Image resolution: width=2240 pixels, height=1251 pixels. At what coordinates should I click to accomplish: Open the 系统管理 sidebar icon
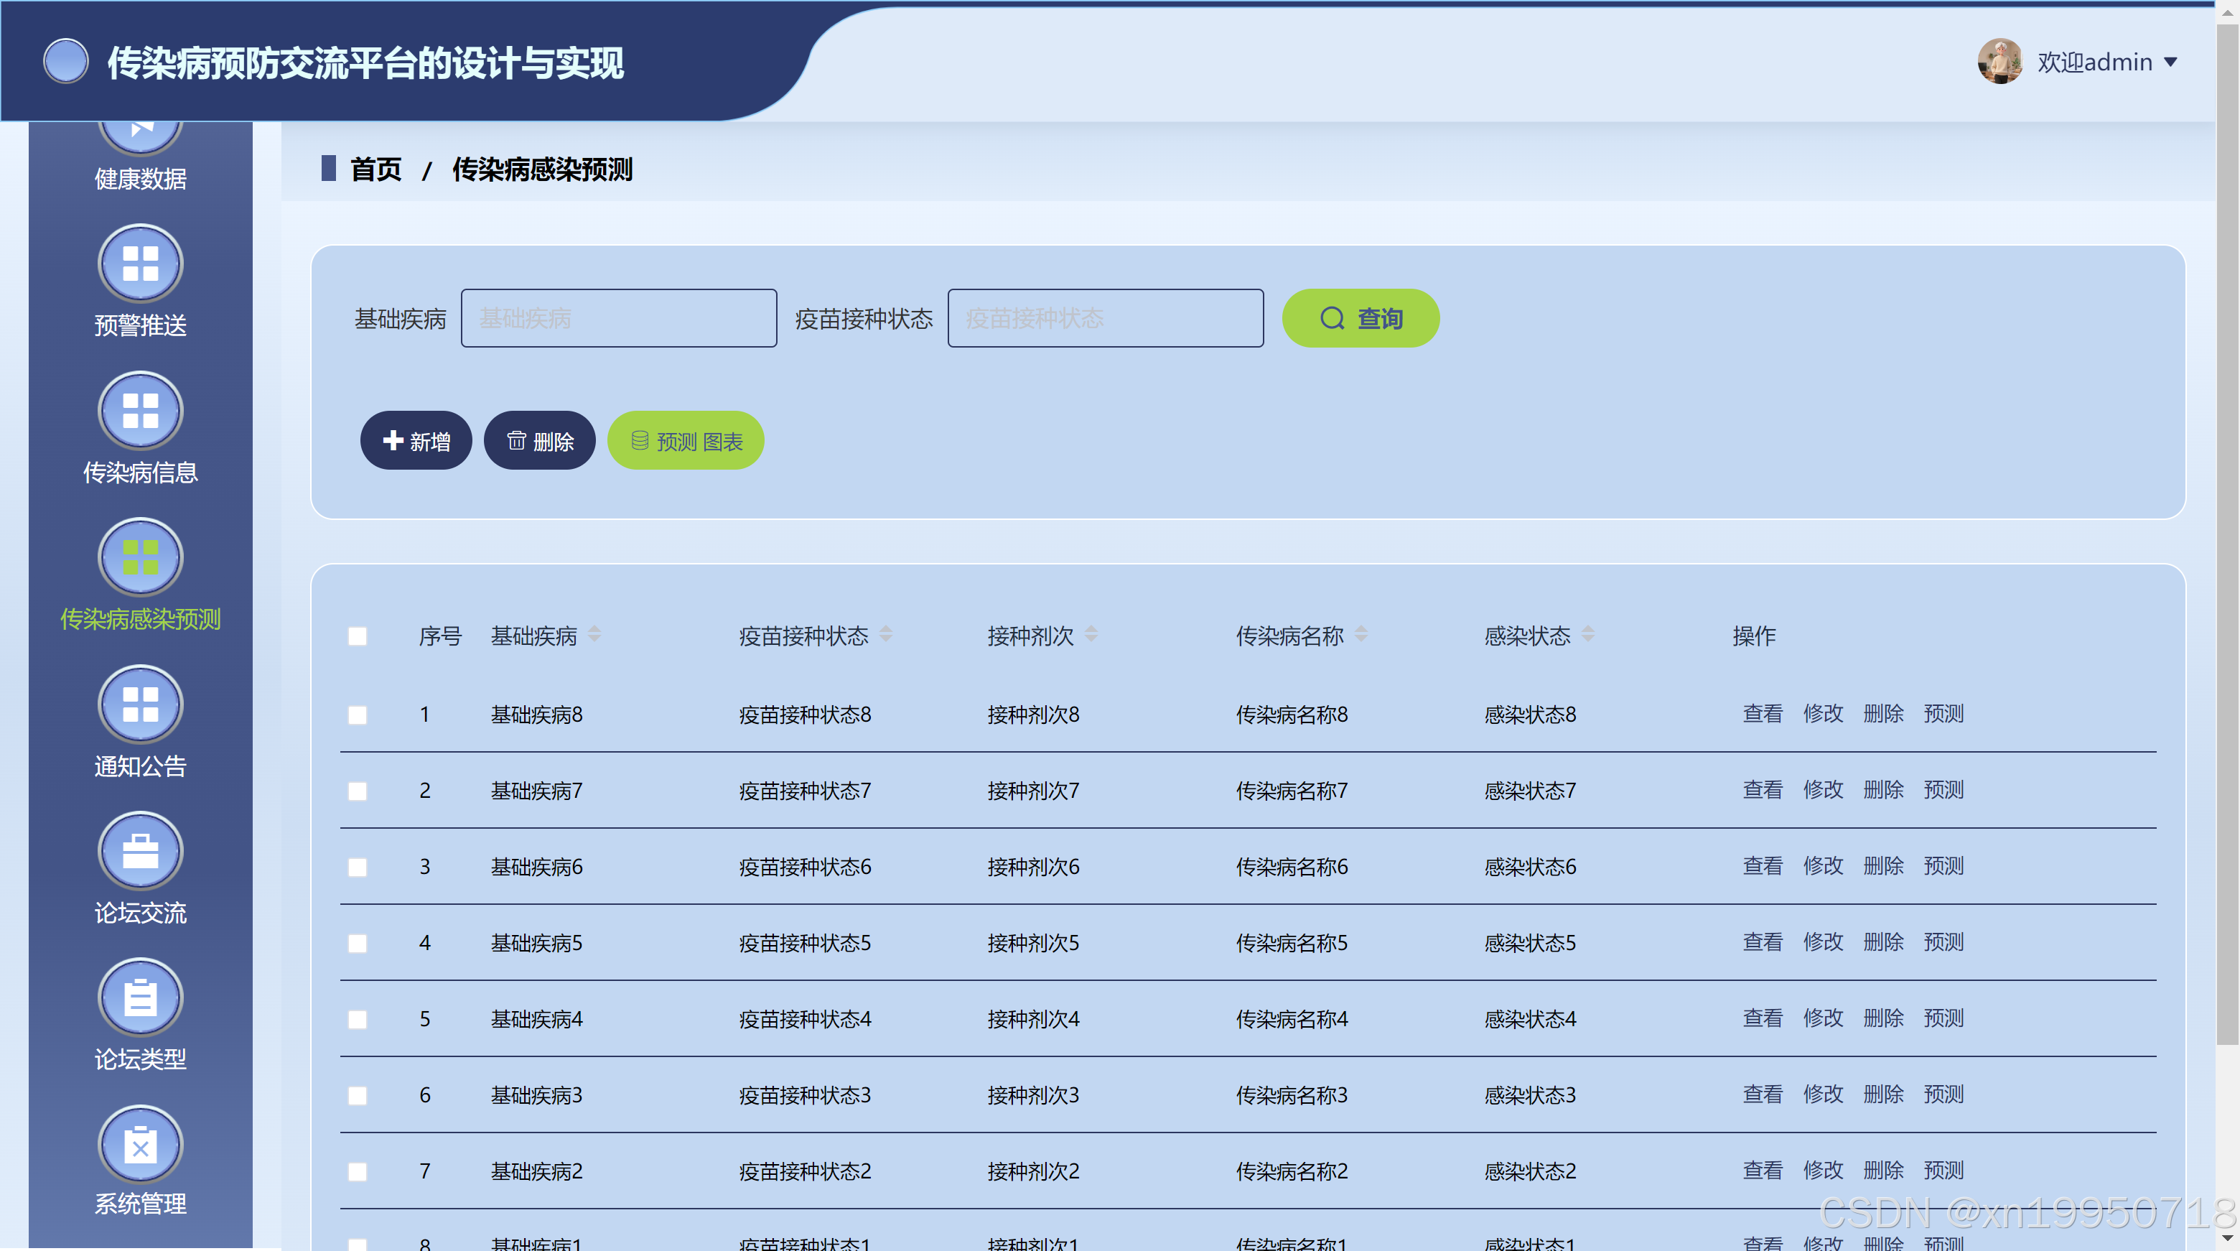(x=140, y=1145)
